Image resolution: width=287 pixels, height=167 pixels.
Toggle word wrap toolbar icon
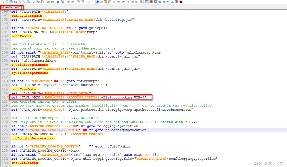88,2
